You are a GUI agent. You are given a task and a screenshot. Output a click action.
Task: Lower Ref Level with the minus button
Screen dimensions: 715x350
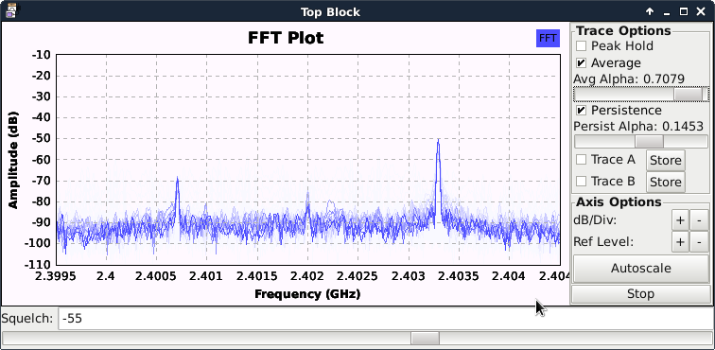(699, 242)
